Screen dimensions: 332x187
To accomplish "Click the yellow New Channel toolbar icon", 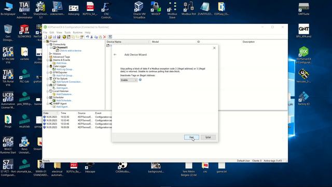I will click(64, 37).
